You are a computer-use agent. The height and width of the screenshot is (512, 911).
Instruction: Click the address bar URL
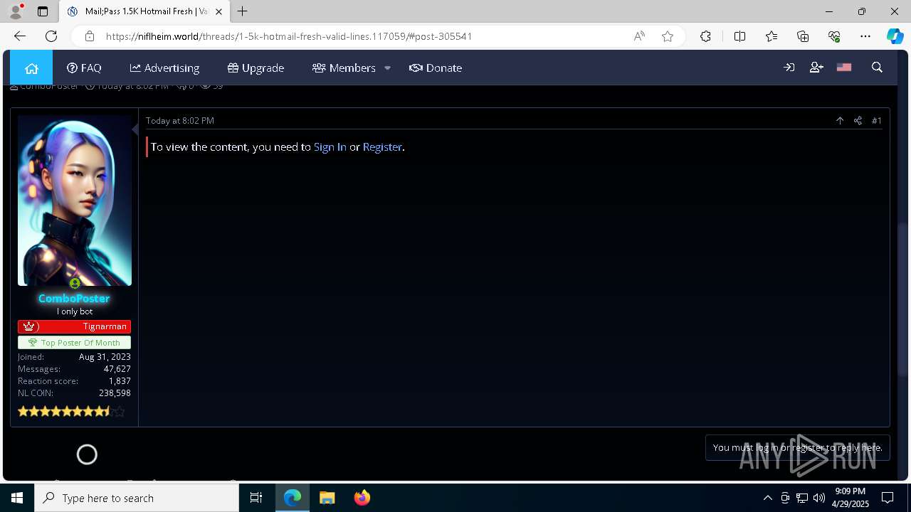[x=289, y=36]
